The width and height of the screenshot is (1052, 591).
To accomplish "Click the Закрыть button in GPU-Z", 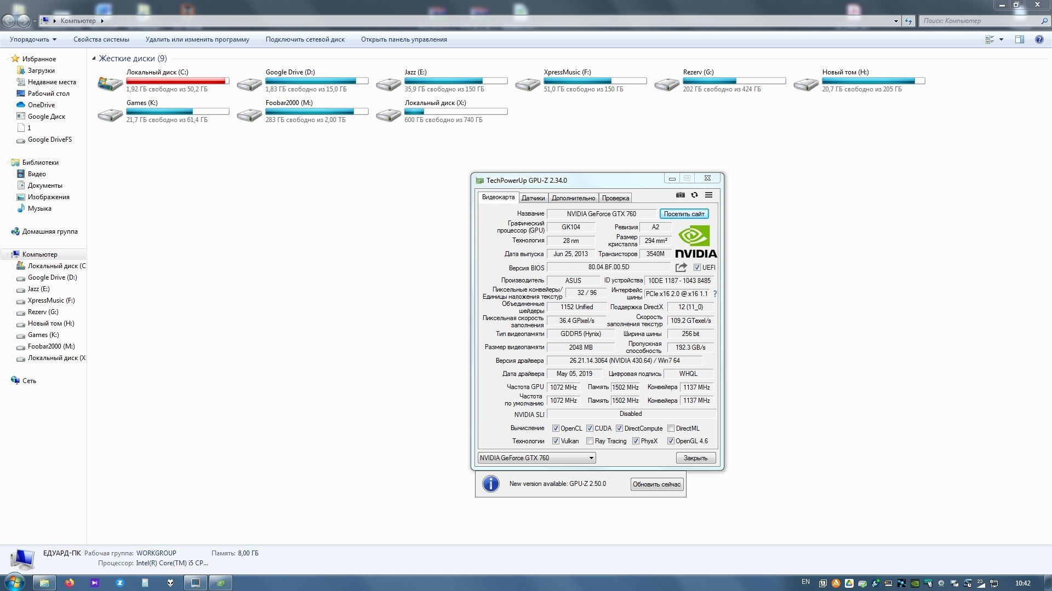I will 695,458.
